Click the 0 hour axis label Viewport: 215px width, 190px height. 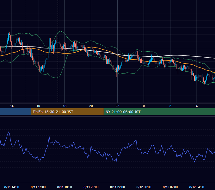pos(144,106)
